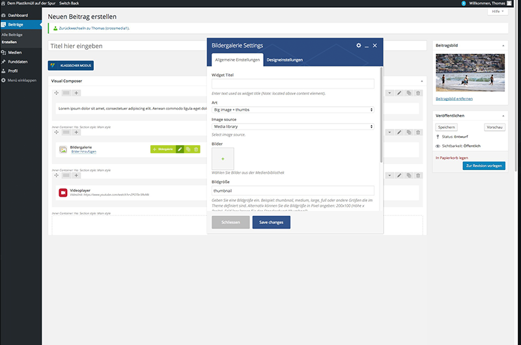Click the Dashboard icon in the sidebar
Image resolution: width=521 pixels, height=345 pixels.
[x=5, y=14]
